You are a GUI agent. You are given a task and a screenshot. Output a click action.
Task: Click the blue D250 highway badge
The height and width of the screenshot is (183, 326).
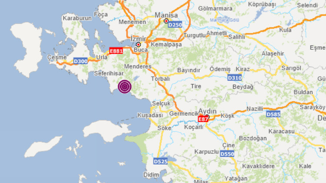(175, 25)
